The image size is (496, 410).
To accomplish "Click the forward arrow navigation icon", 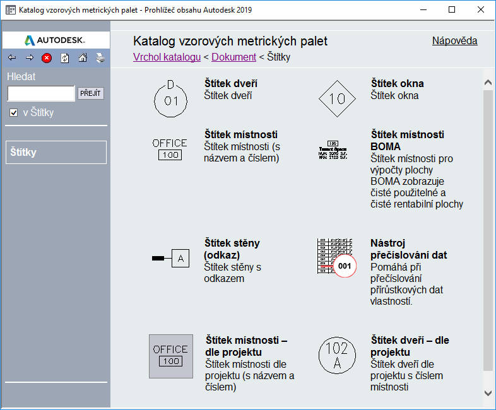I will (30, 58).
